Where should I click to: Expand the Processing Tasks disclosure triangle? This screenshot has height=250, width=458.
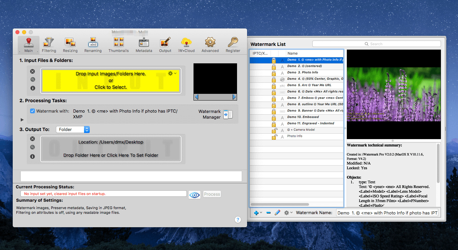point(22,120)
